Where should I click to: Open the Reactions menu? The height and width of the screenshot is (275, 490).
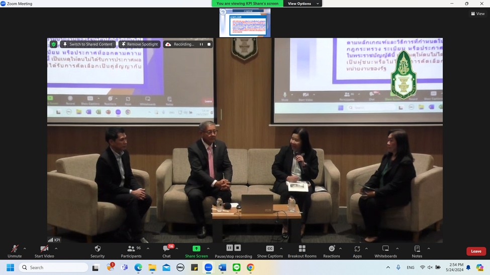tap(332, 251)
